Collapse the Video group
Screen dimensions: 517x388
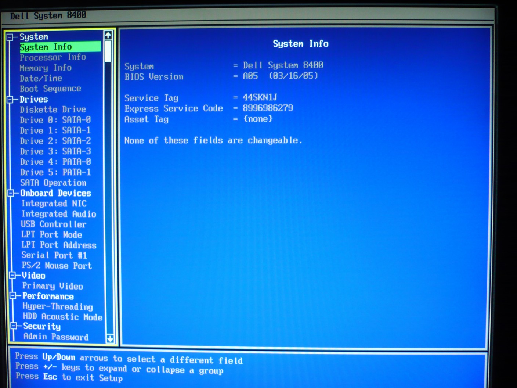click(x=12, y=275)
